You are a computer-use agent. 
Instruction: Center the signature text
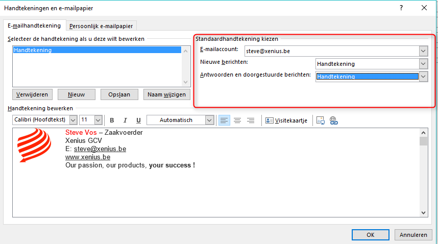coord(237,120)
